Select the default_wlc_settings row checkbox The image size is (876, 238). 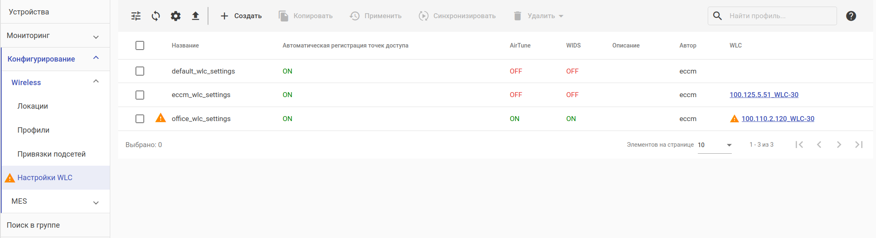(x=140, y=71)
